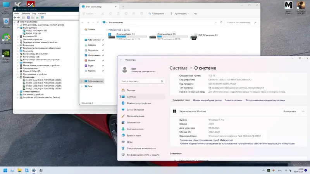This screenshot has height=174, width=310.
Task: Open the FPS Monitor desktop shortcut
Action: coord(6,39)
